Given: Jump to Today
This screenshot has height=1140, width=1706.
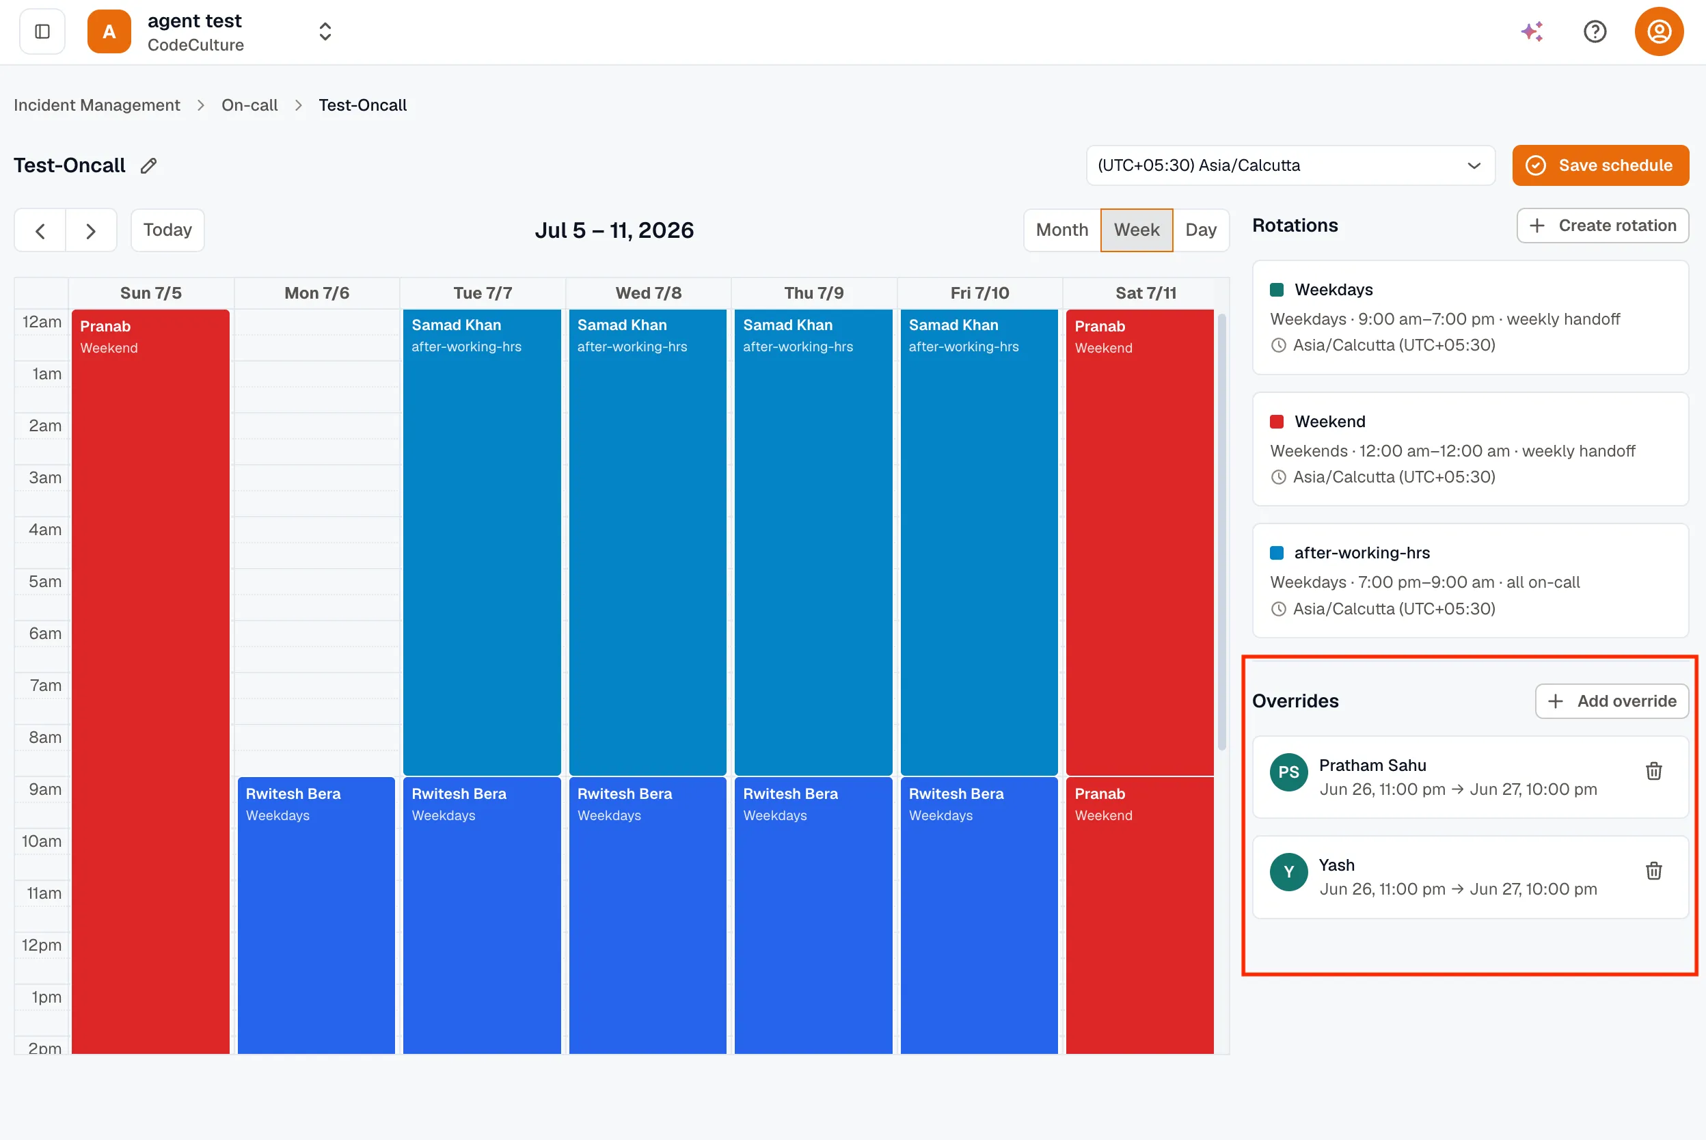Looking at the screenshot, I should click(x=167, y=230).
